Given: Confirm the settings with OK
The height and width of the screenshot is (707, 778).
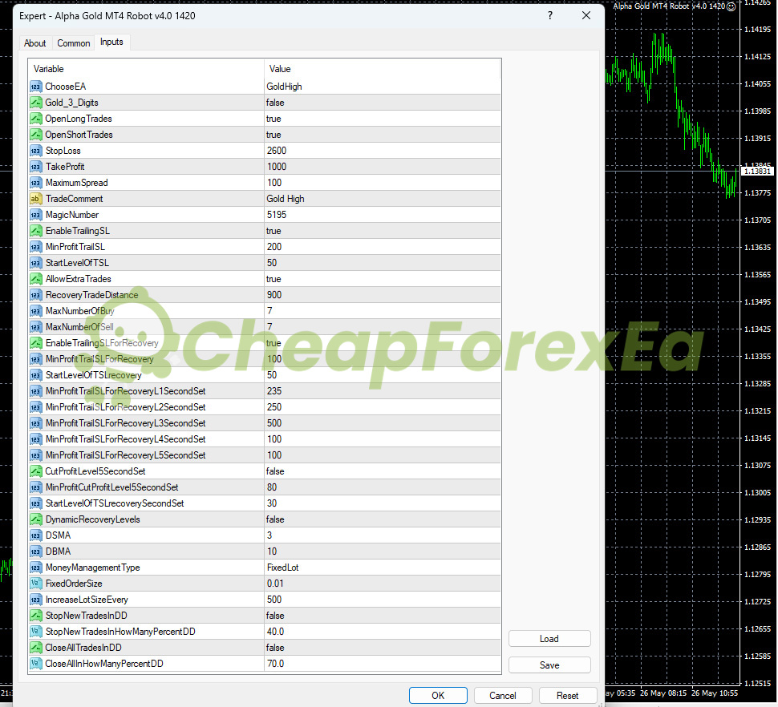Looking at the screenshot, I should [438, 695].
